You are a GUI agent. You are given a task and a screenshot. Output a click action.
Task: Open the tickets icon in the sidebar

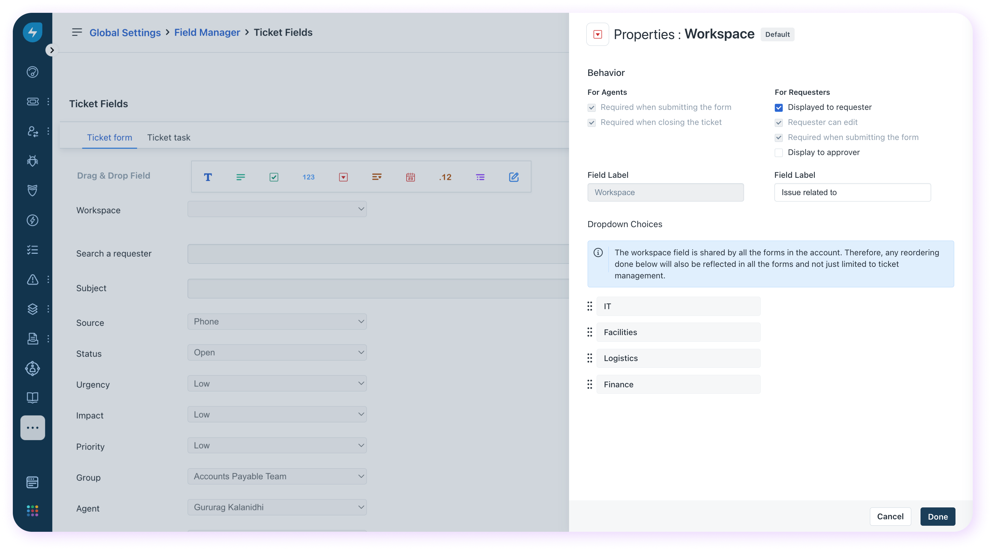click(33, 102)
